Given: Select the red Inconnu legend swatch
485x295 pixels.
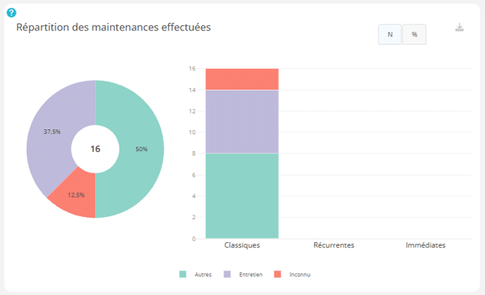Looking at the screenshot, I should click(278, 274).
